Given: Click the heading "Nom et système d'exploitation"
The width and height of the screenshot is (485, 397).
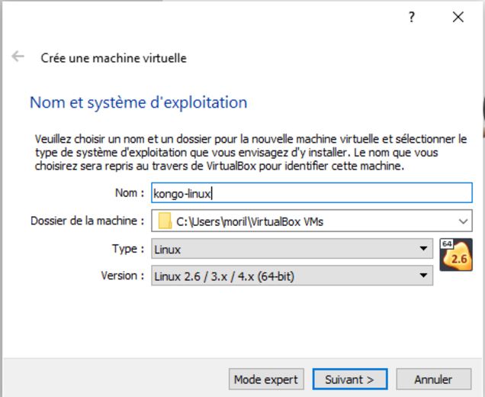Looking at the screenshot, I should pyautogui.click(x=138, y=102).
